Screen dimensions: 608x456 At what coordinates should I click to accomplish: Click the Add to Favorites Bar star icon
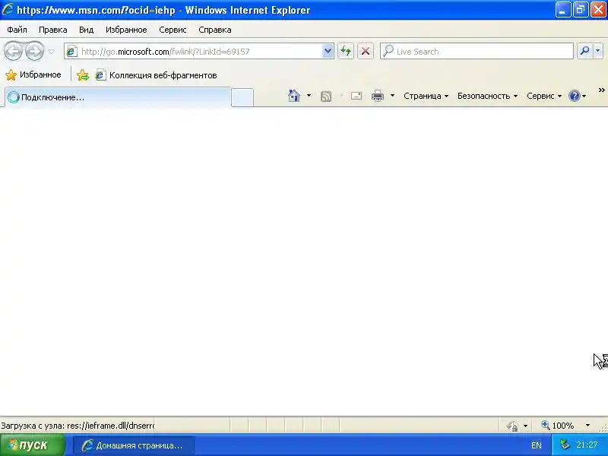(x=83, y=74)
